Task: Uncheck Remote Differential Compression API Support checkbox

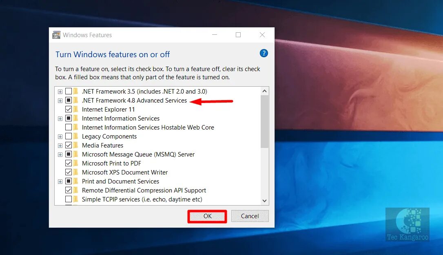Action: (69, 190)
